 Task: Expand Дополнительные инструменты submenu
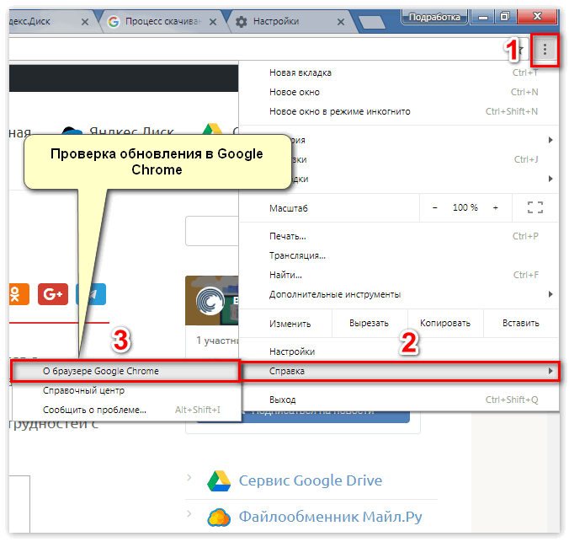(x=398, y=294)
